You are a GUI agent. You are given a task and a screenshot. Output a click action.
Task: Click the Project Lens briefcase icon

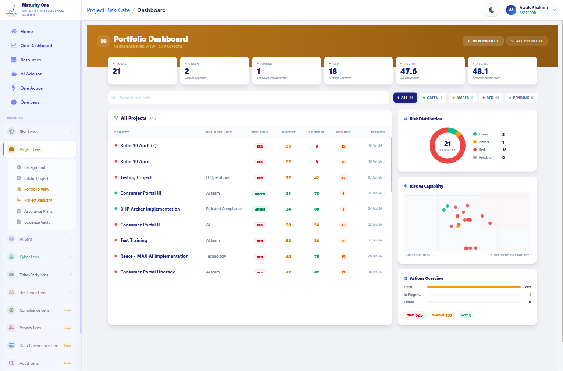(11, 149)
